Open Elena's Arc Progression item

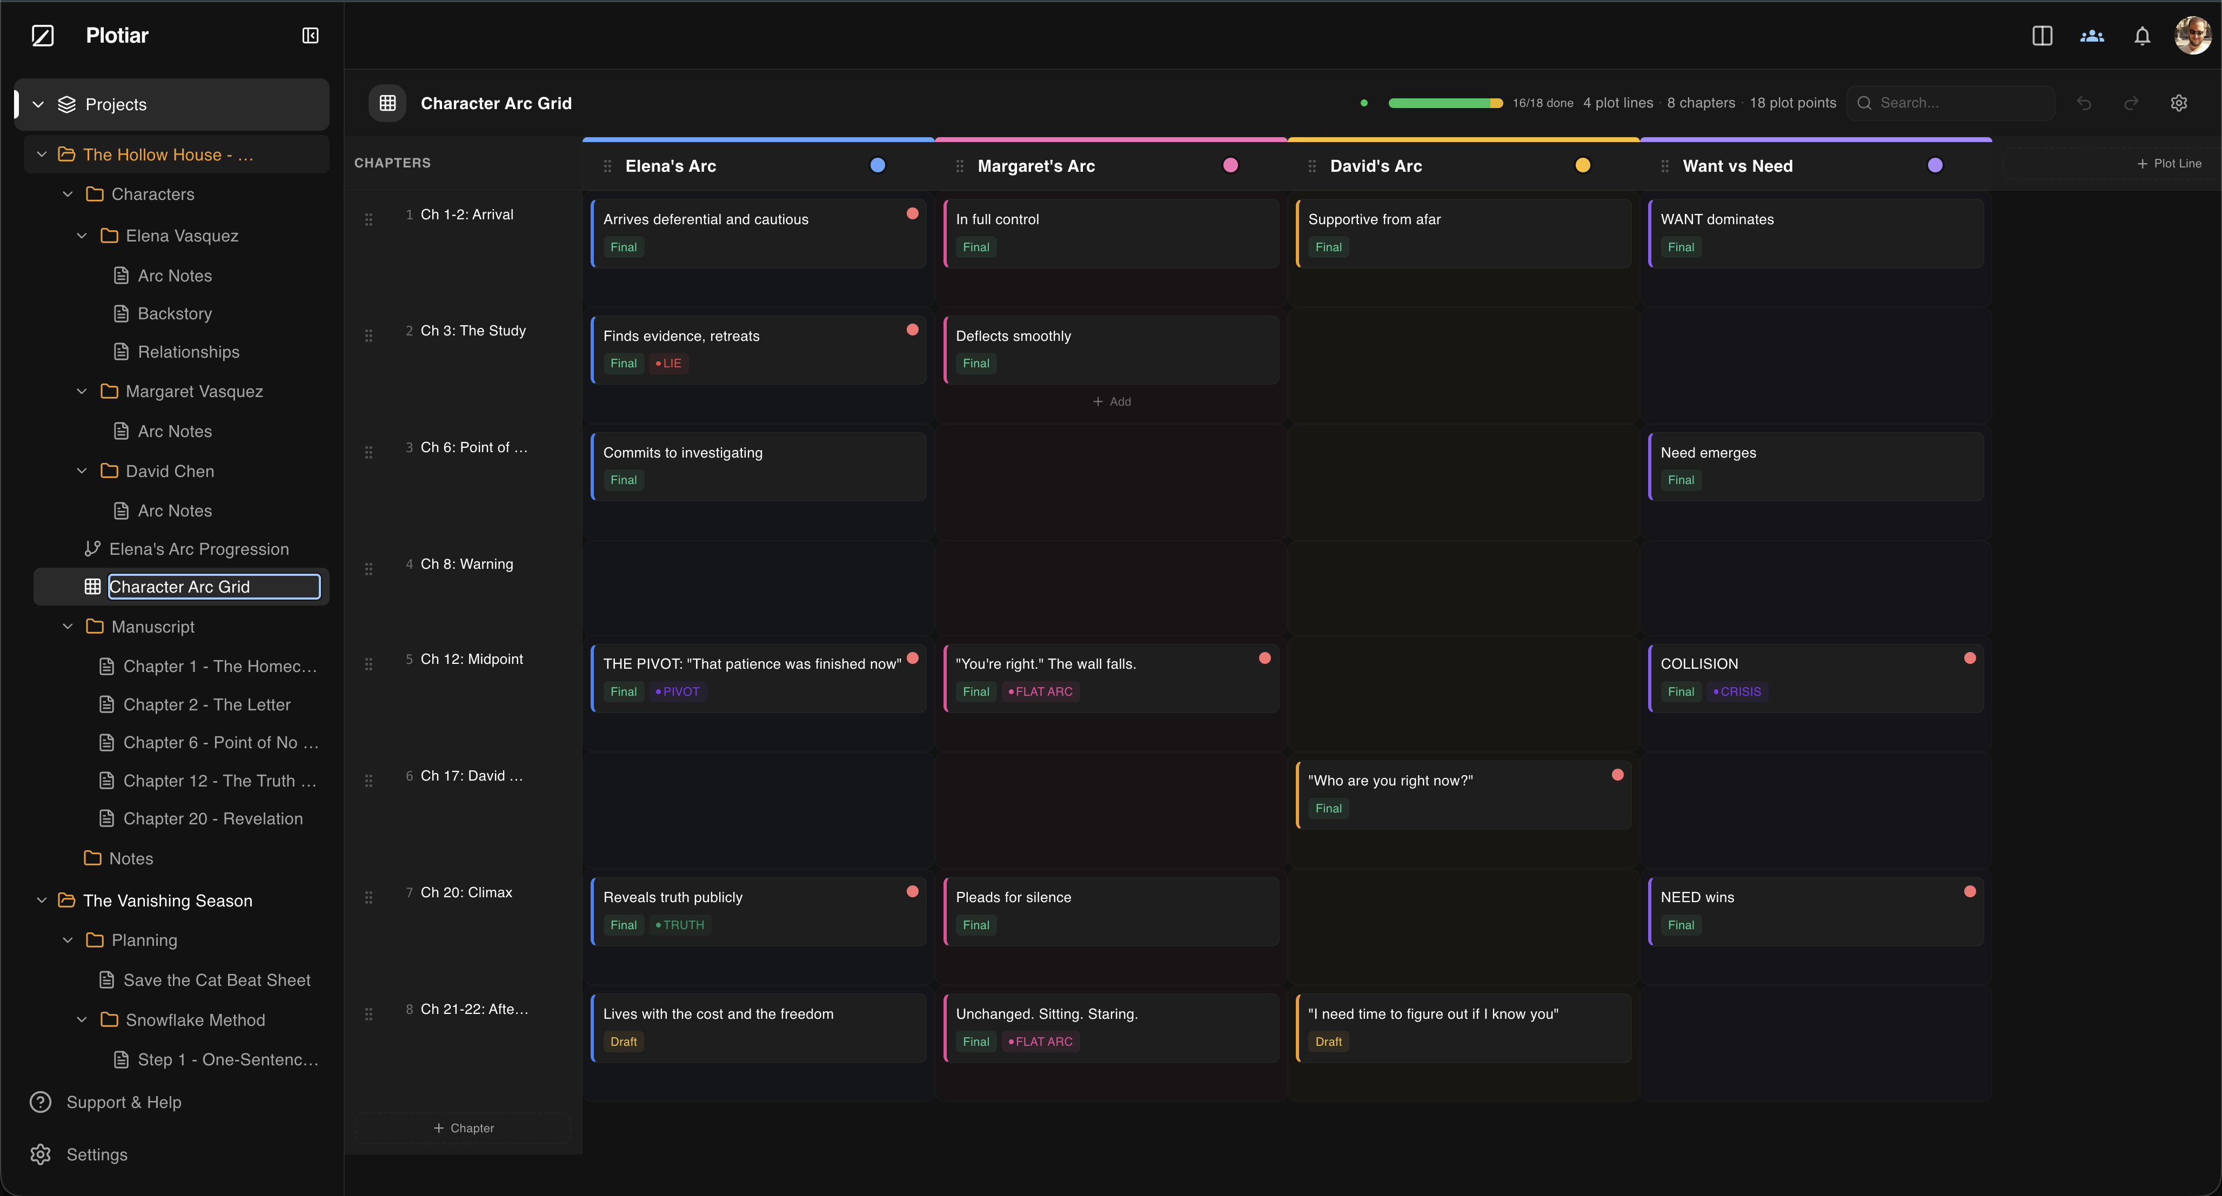click(198, 549)
